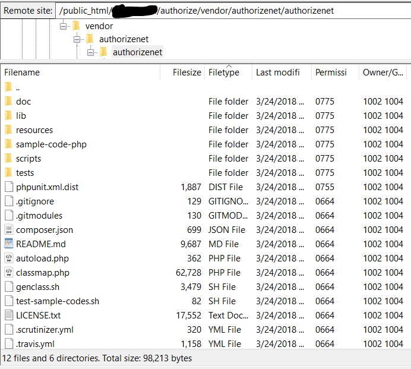Click the README.md file icon
Viewport: 411px width, 369px height.
pyautogui.click(x=8, y=244)
